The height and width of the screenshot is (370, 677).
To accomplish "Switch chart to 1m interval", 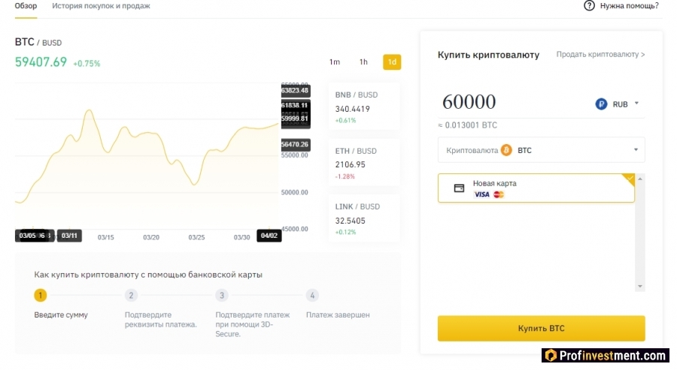I will point(335,62).
